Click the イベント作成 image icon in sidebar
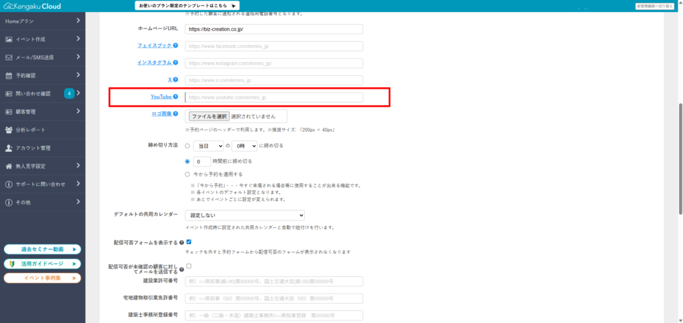This screenshot has width=683, height=323. point(9,39)
